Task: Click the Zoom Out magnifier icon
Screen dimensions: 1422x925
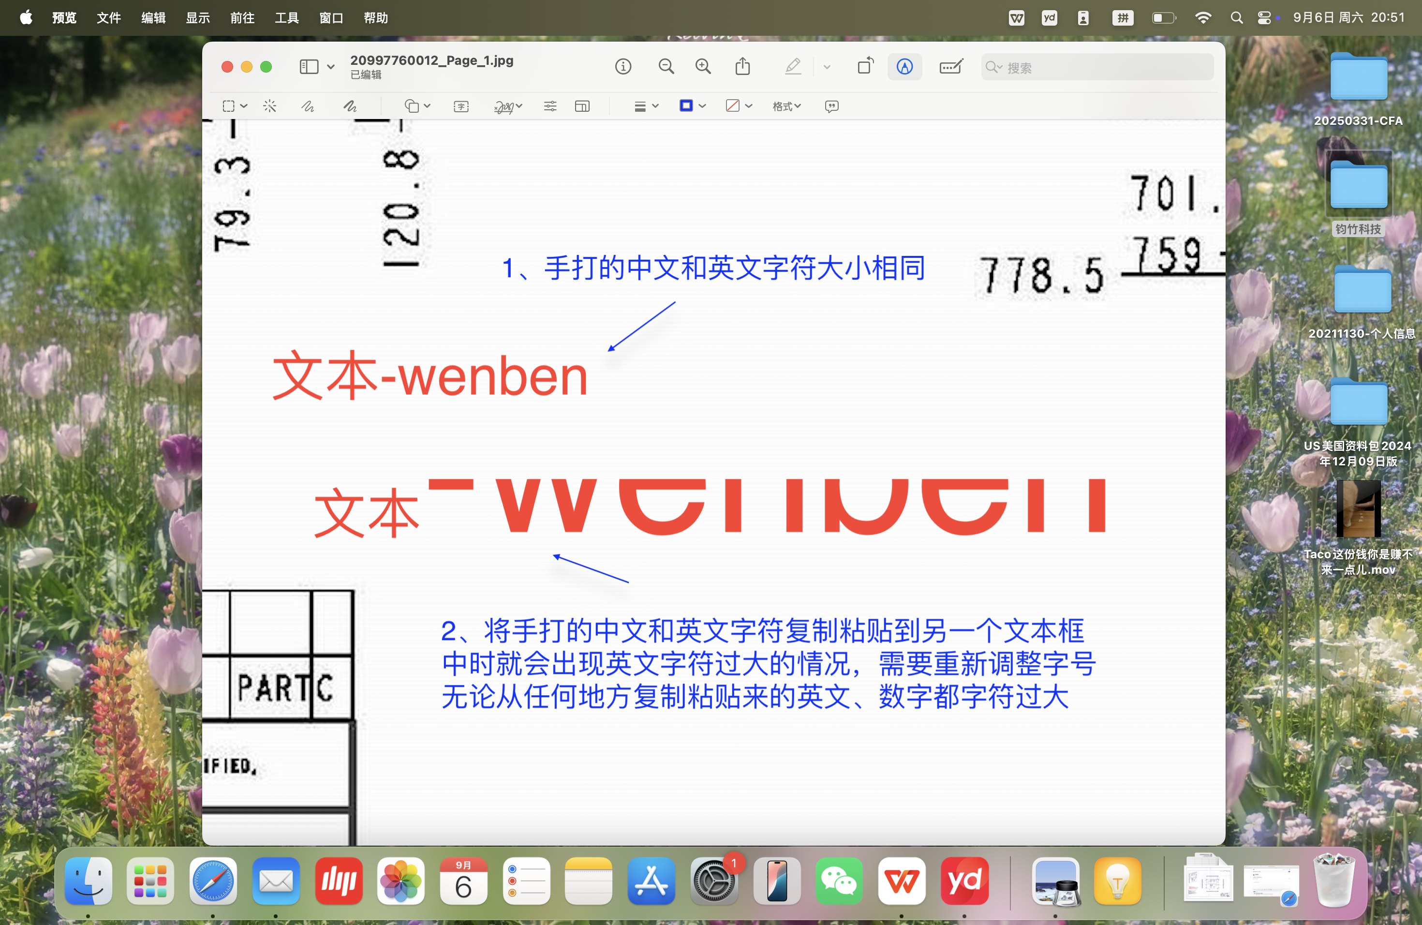Action: click(x=666, y=66)
